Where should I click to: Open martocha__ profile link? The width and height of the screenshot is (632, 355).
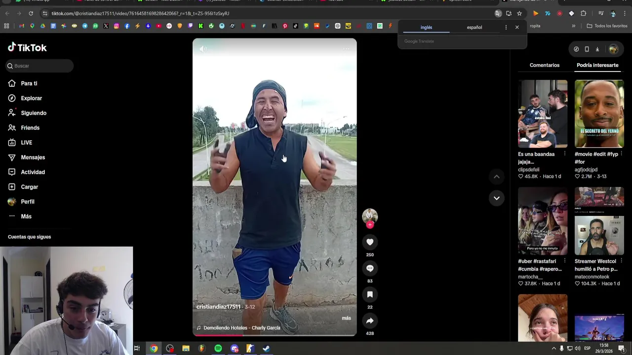[x=530, y=277]
